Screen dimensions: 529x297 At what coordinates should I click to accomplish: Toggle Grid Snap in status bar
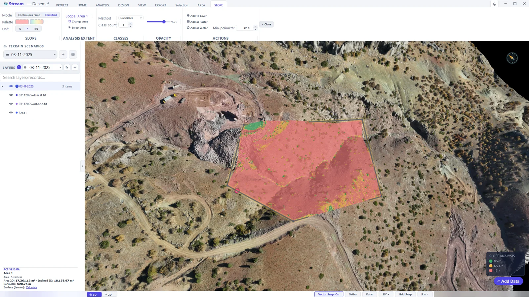click(x=405, y=294)
